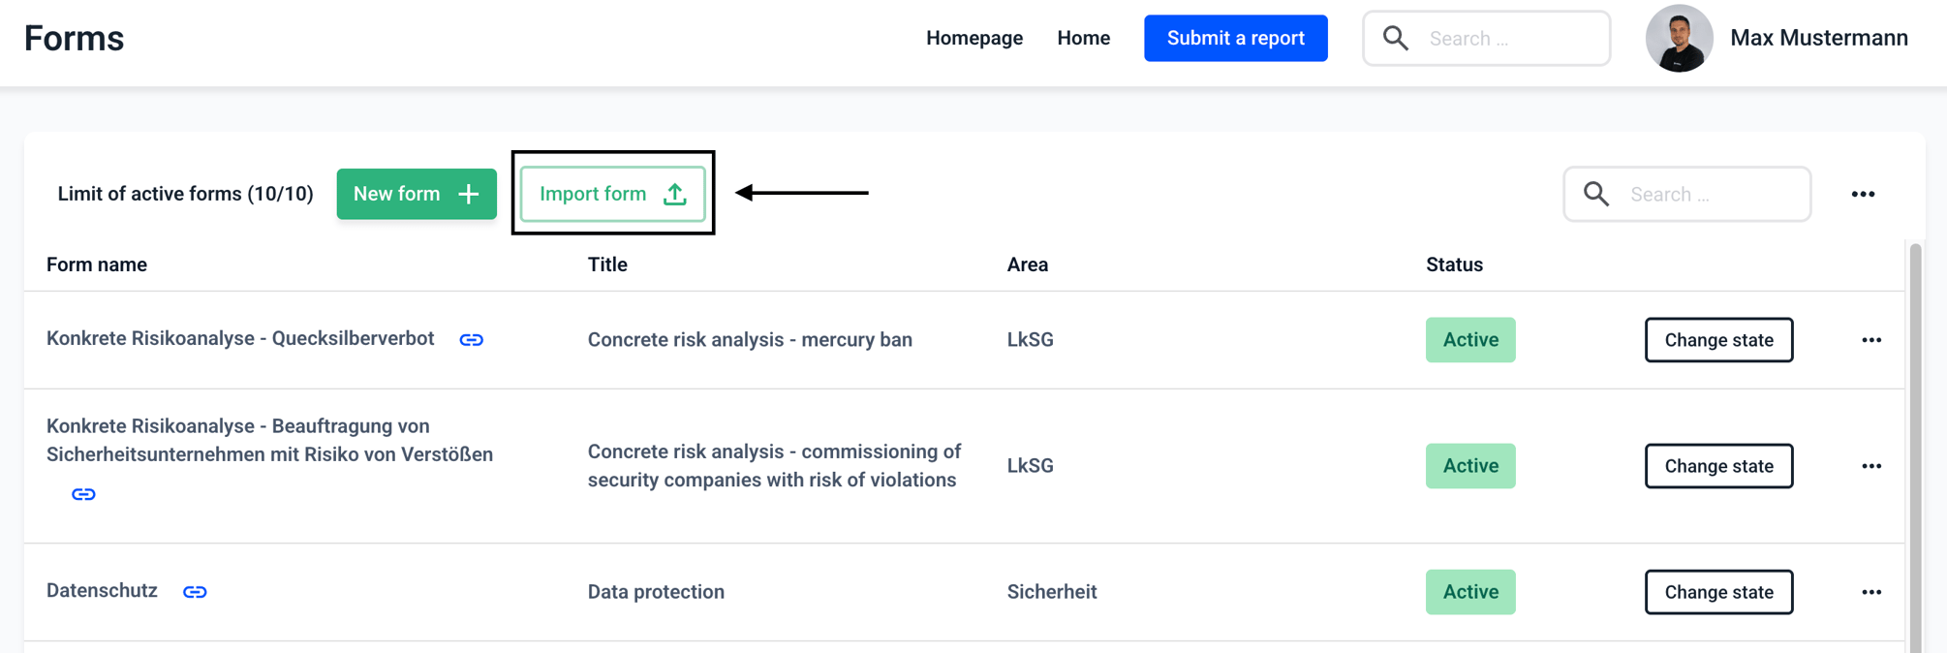Viewport: 1947px width, 653px height.
Task: Change state of security companies form
Action: tap(1718, 466)
